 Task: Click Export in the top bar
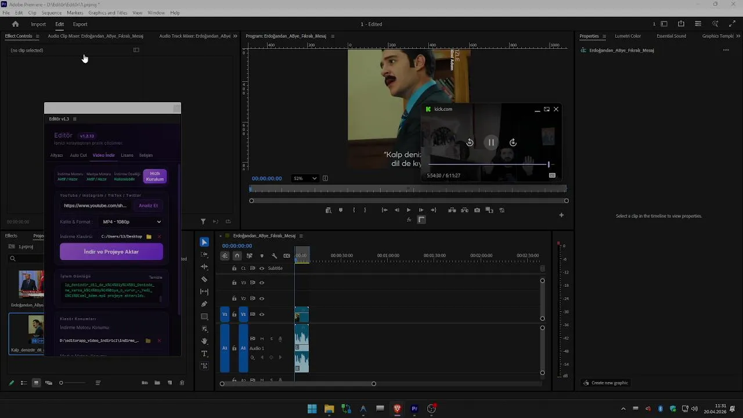click(80, 24)
